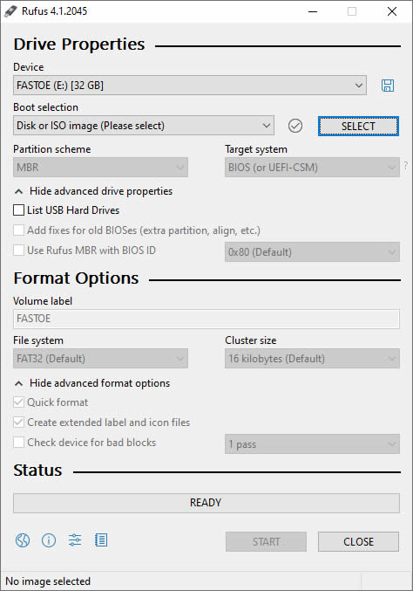Viewport: 413px width, 591px height.
Task: Click the CLOSE button
Action: tap(358, 541)
